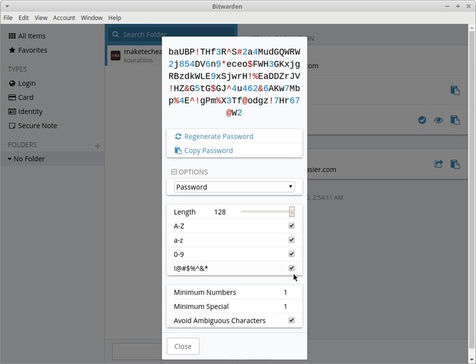
Task: Select Identity type filter label
Action: 31,111
